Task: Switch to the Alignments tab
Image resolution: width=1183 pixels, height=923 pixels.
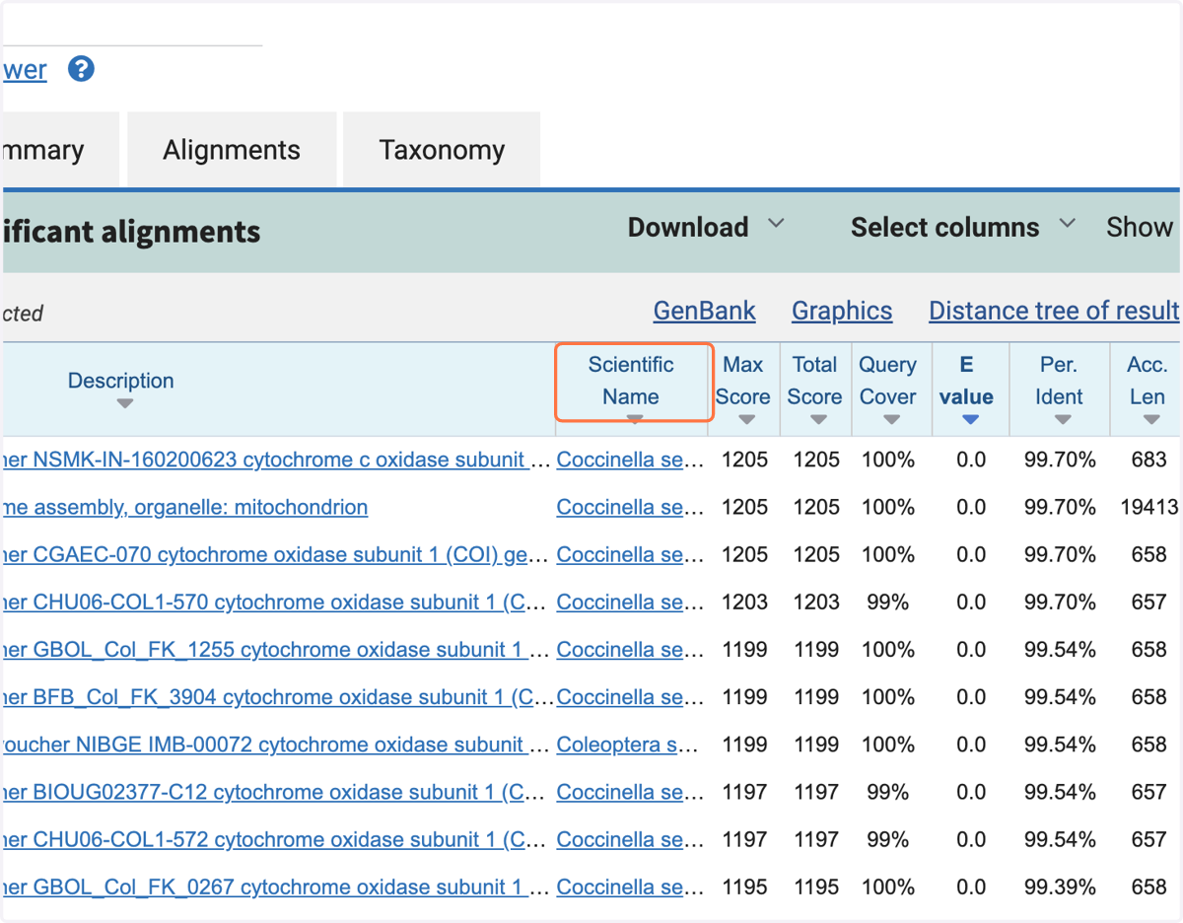Action: 232,150
